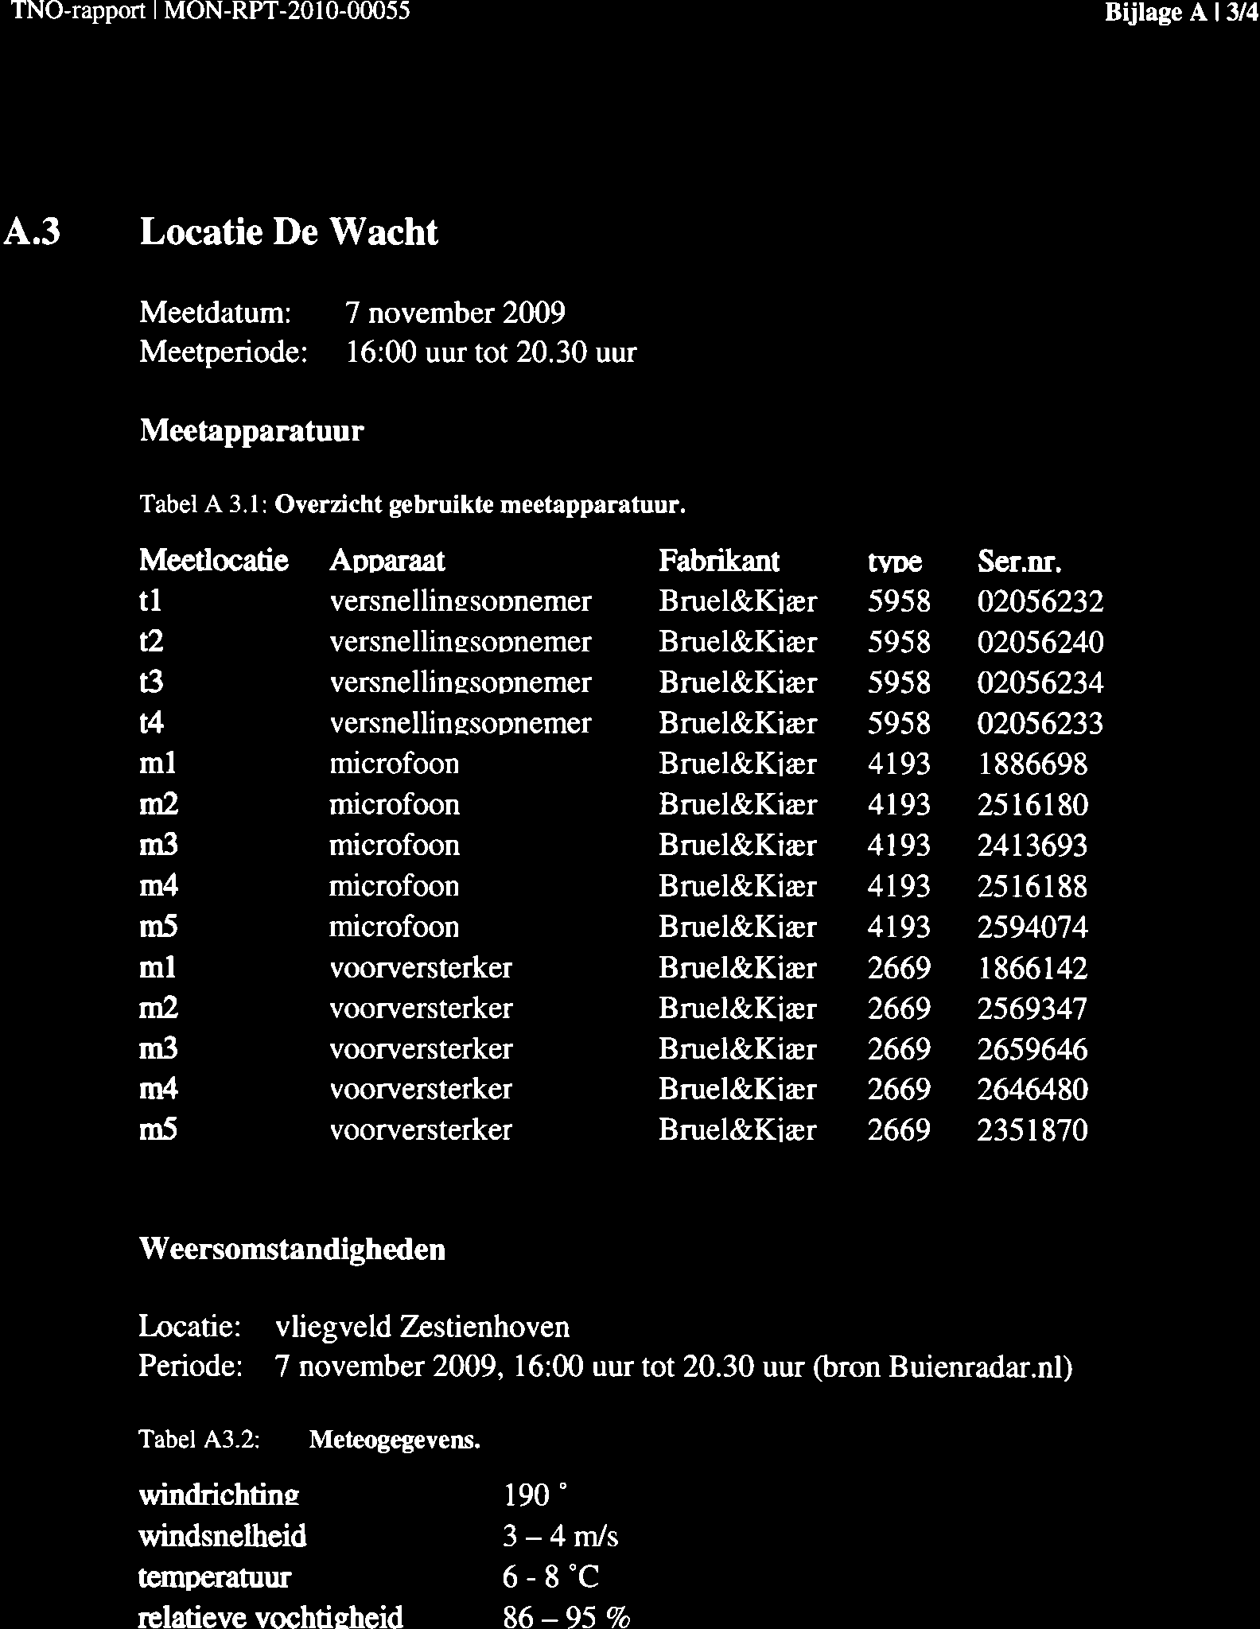Click the column header 'Meetlocatie'

tap(213, 562)
